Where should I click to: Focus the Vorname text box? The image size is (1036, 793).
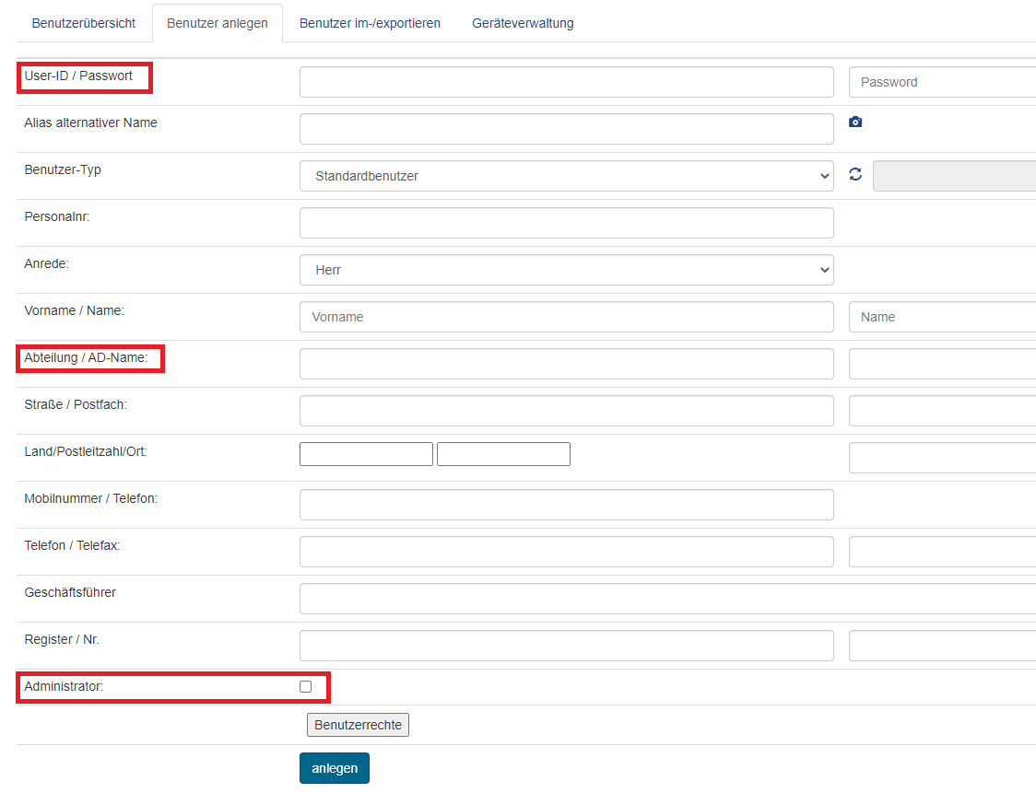click(566, 317)
